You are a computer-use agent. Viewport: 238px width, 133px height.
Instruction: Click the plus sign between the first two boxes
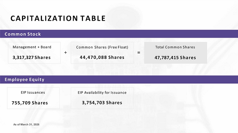pyautogui.click(x=65, y=53)
